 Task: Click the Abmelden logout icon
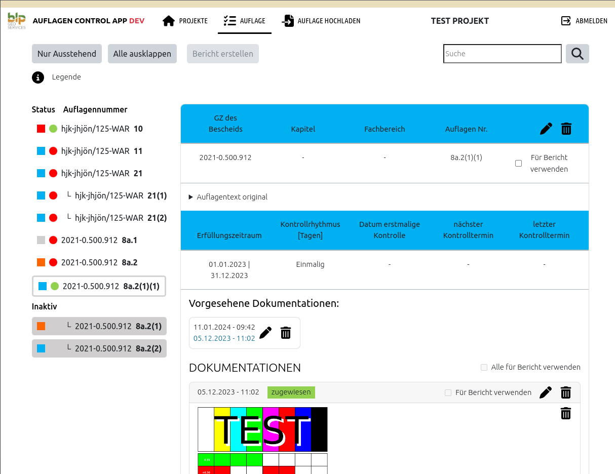(x=566, y=21)
